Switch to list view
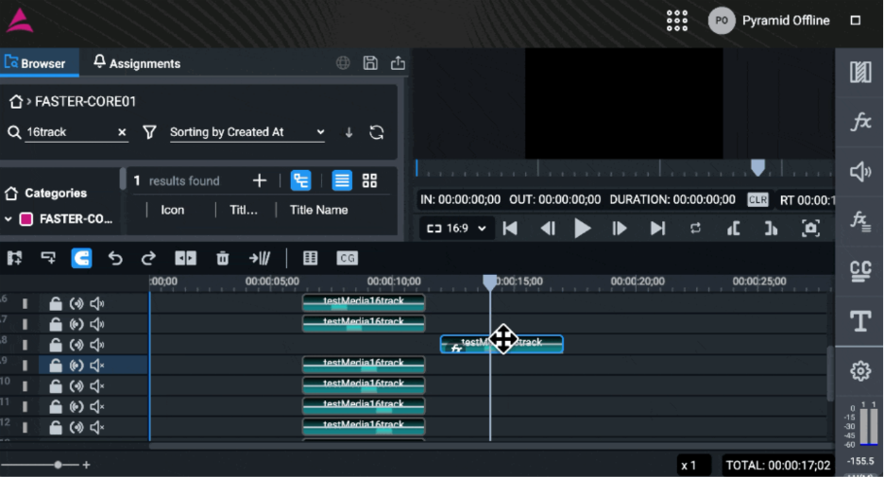Viewport: 884px width, 477px height. coord(342,180)
